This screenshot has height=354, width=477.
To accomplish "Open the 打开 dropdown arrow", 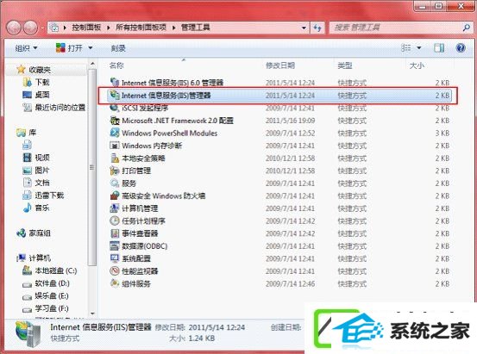I will point(91,48).
